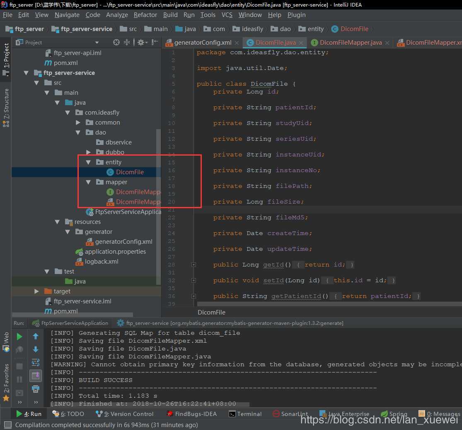This screenshot has height=430, width=462.
Task: Open the Refactor menu
Action: point(145,15)
